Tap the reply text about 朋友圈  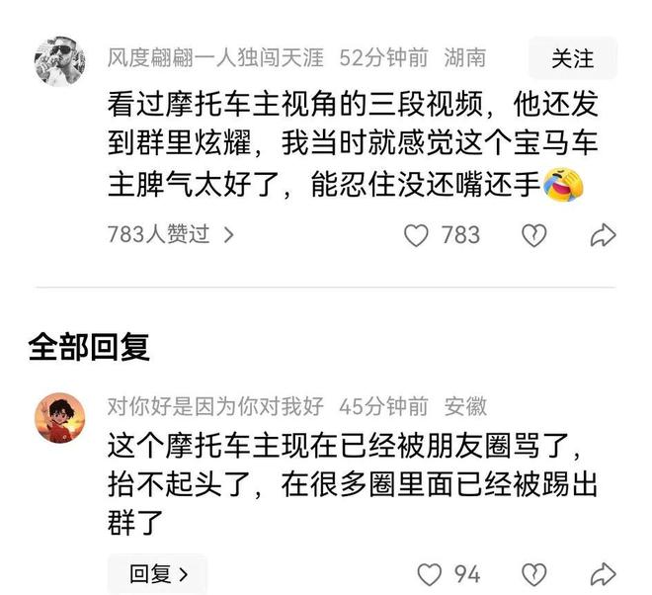[x=353, y=484]
